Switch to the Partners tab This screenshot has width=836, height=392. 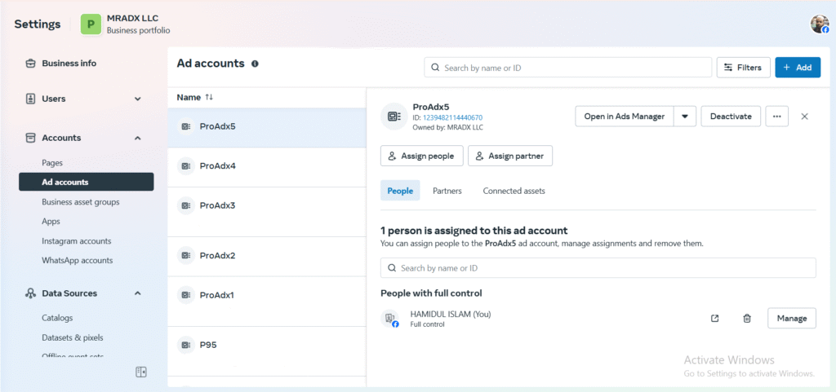[x=447, y=191]
